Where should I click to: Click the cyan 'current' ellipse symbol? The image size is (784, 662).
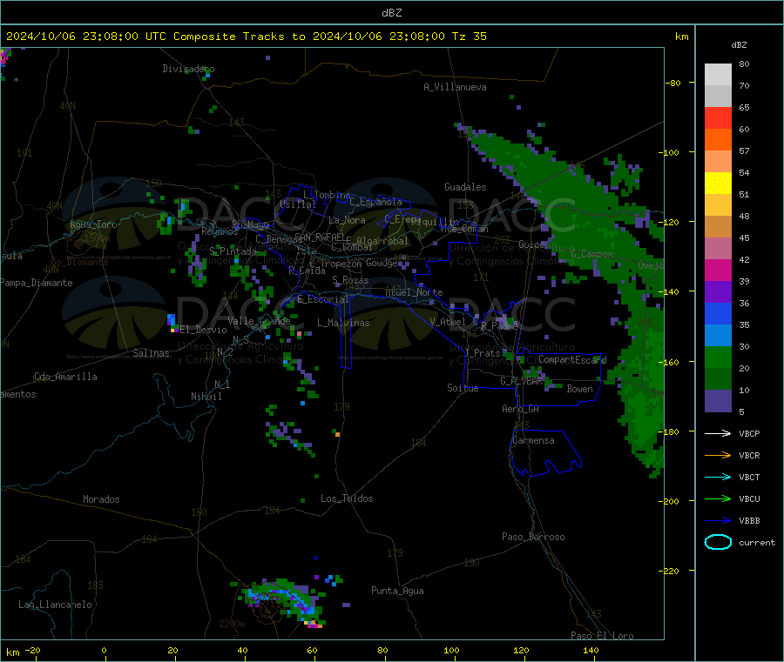tap(718, 542)
